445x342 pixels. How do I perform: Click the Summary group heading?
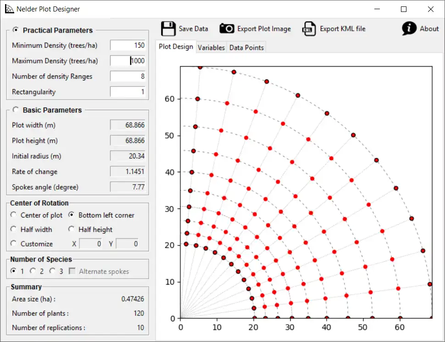pos(26,287)
